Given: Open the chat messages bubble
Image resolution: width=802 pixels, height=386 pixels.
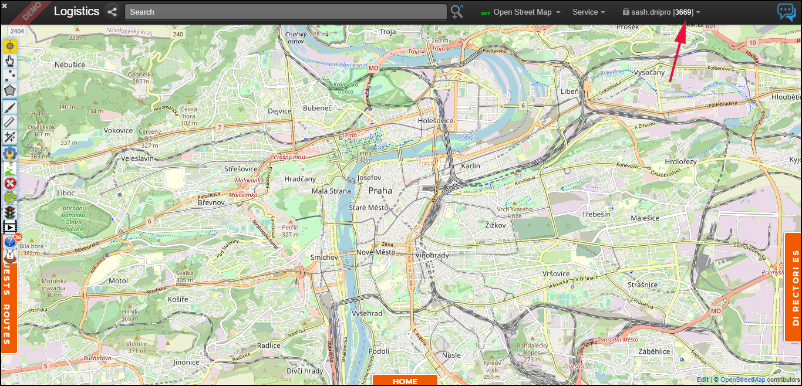Looking at the screenshot, I should pyautogui.click(x=787, y=12).
